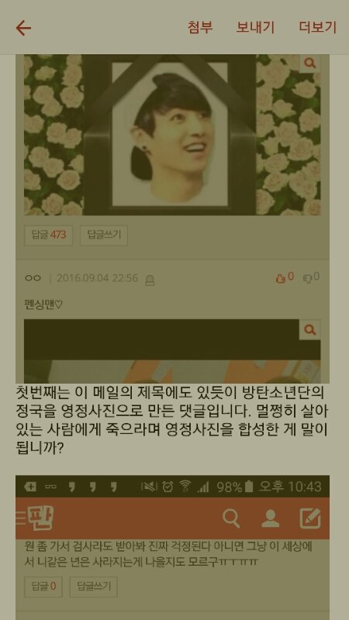Click the thumbs-up icon on comment
The image size is (349, 620).
281,278
